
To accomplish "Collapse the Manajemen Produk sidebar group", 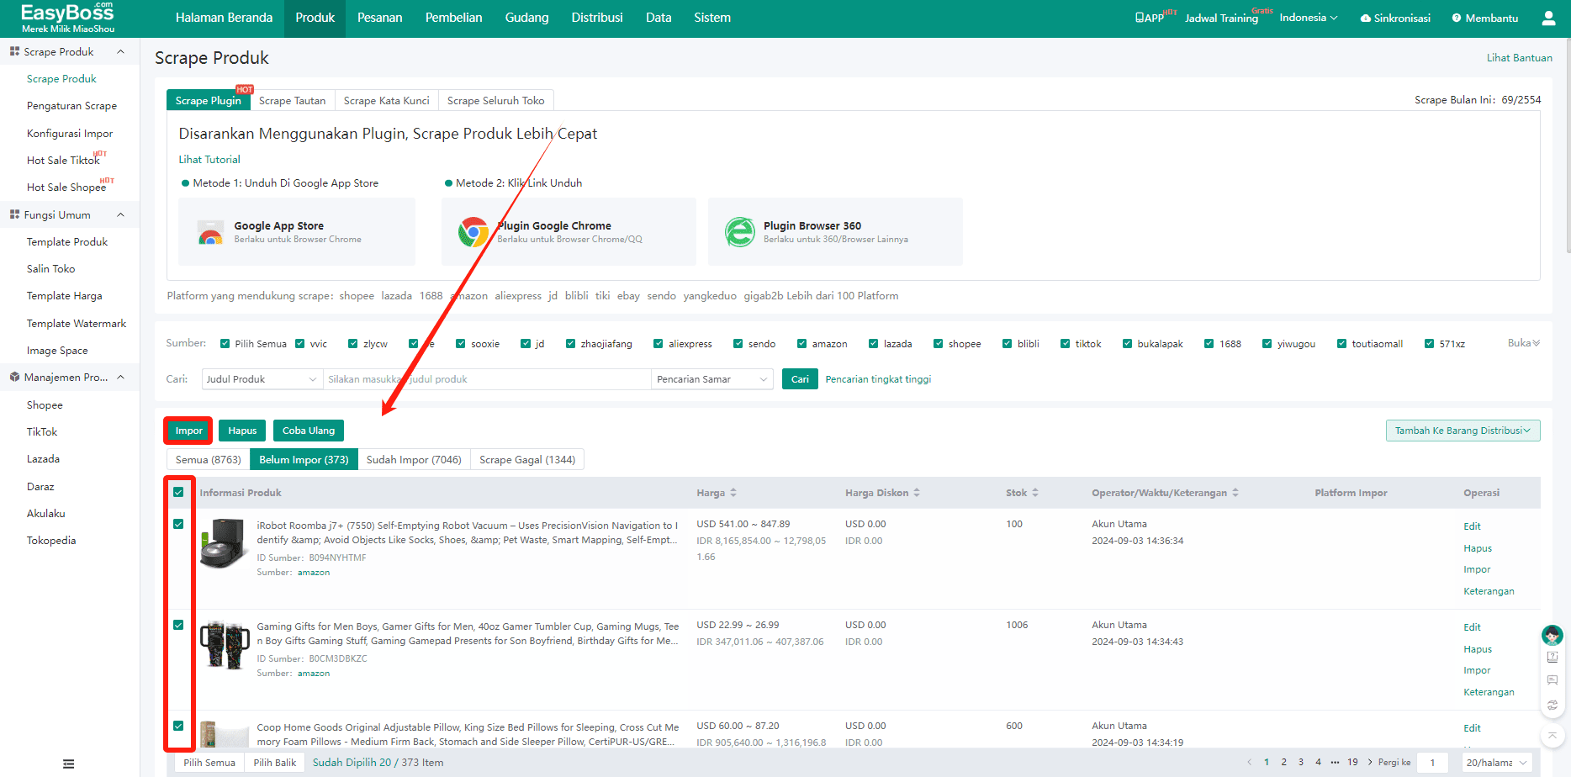I will (120, 377).
